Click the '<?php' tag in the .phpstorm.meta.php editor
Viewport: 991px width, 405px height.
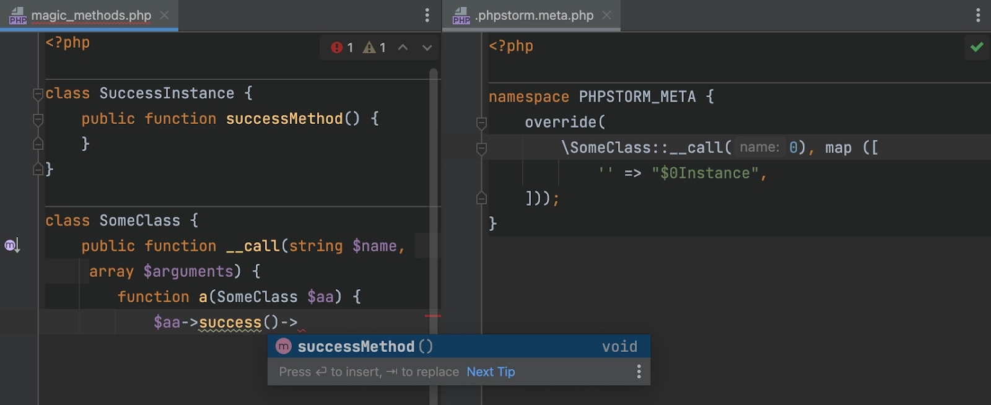click(x=511, y=46)
